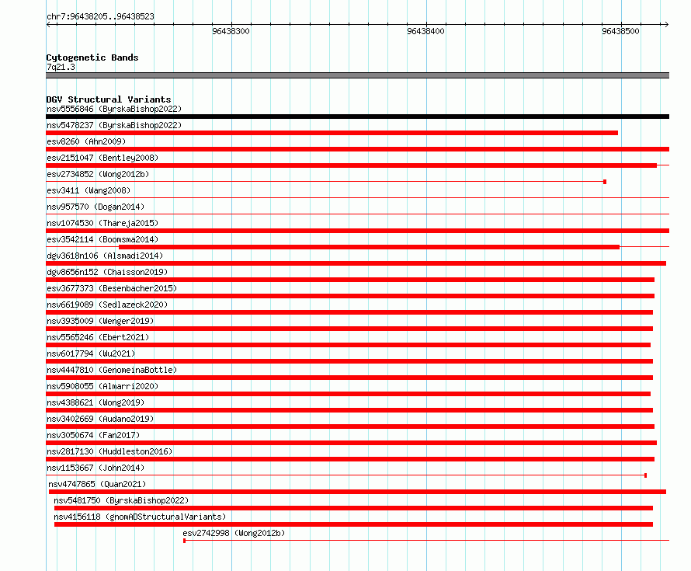Open variant esv3411 (Wang2008)
Viewport: 691px width, 571px height.
tap(89, 190)
